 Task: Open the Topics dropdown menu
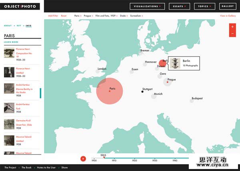click(206, 6)
